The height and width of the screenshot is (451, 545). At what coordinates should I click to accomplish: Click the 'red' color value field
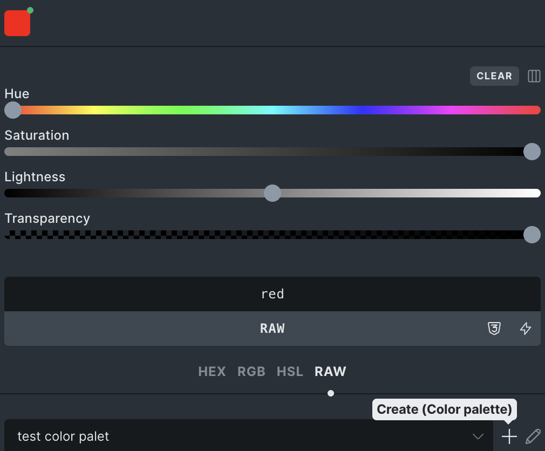pos(272,294)
